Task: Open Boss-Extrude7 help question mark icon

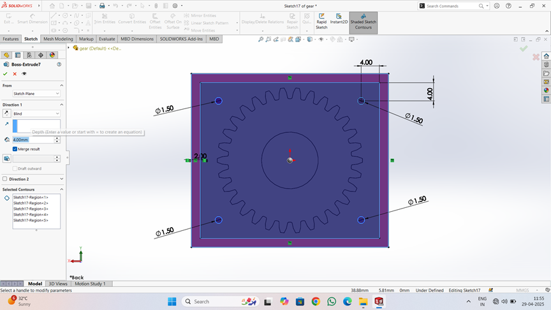Action: point(59,64)
